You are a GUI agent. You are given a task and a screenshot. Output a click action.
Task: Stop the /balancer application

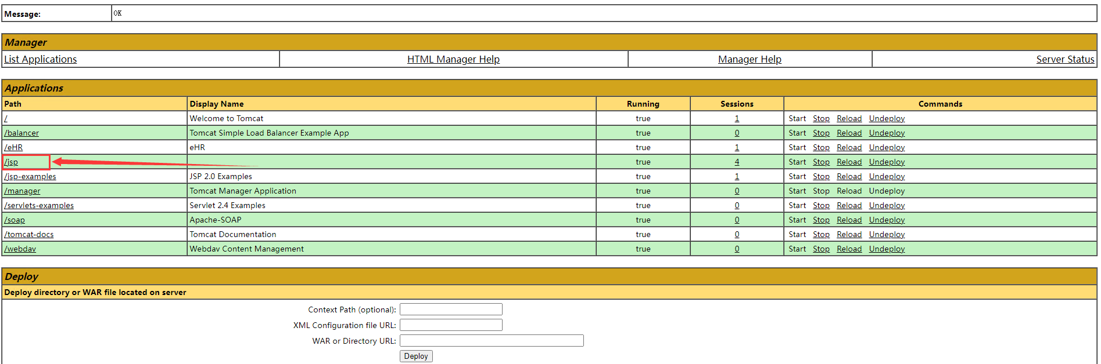821,133
